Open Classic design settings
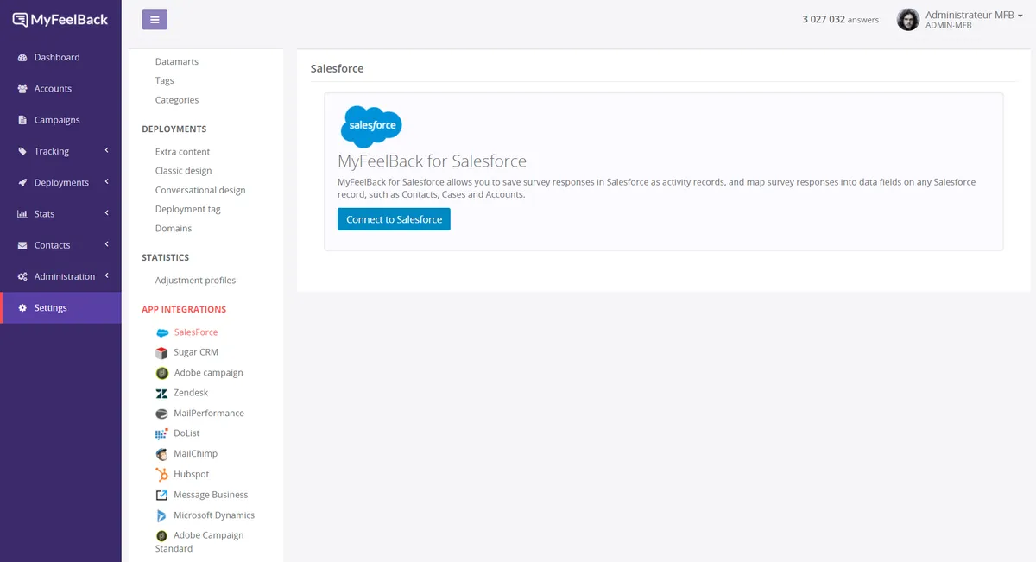Viewport: 1036px width, 562px height. (x=184, y=171)
